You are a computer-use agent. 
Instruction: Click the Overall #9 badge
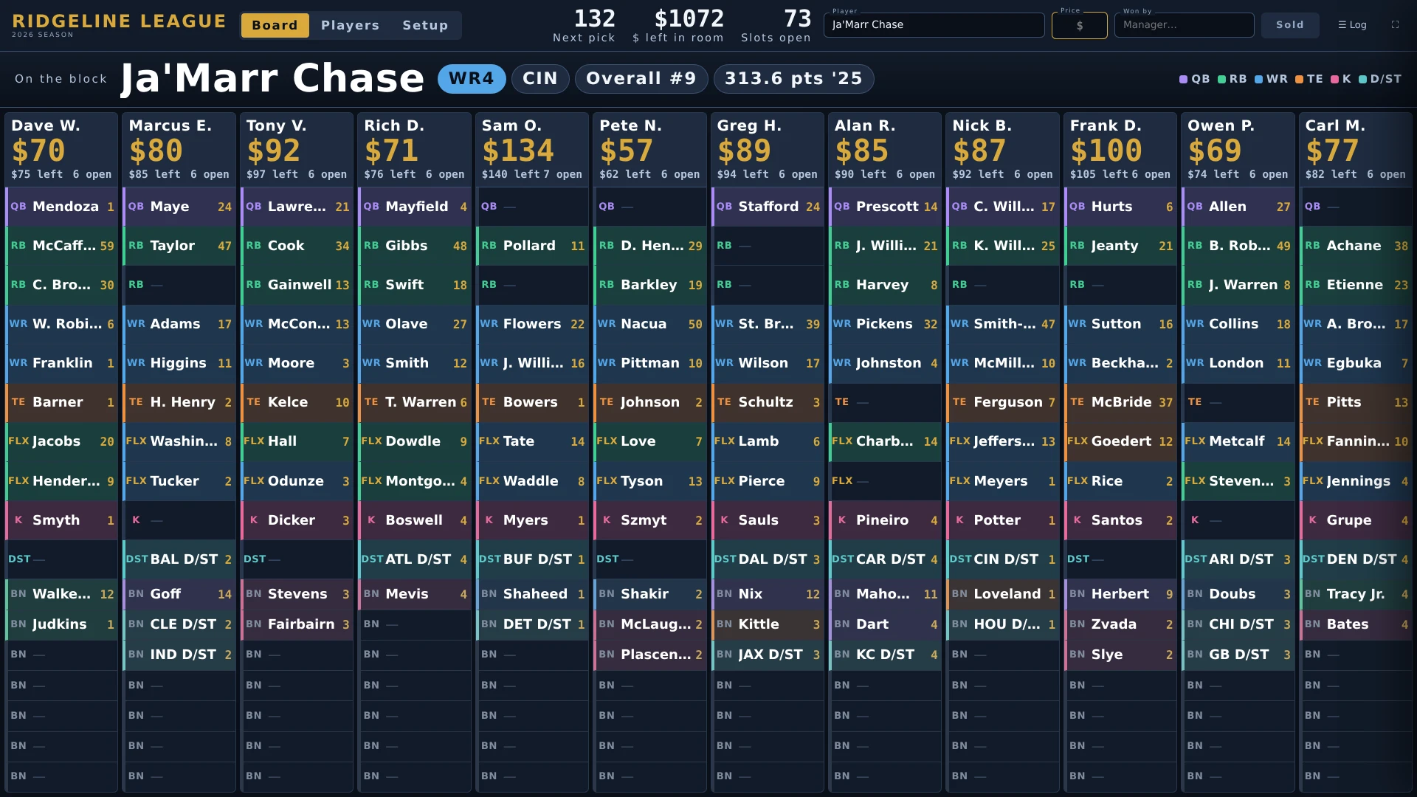coord(641,79)
